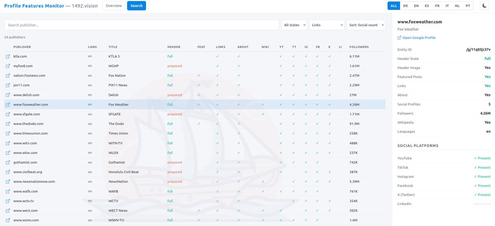Select the PT language filter
The image size is (495, 226).
pos(468,6)
